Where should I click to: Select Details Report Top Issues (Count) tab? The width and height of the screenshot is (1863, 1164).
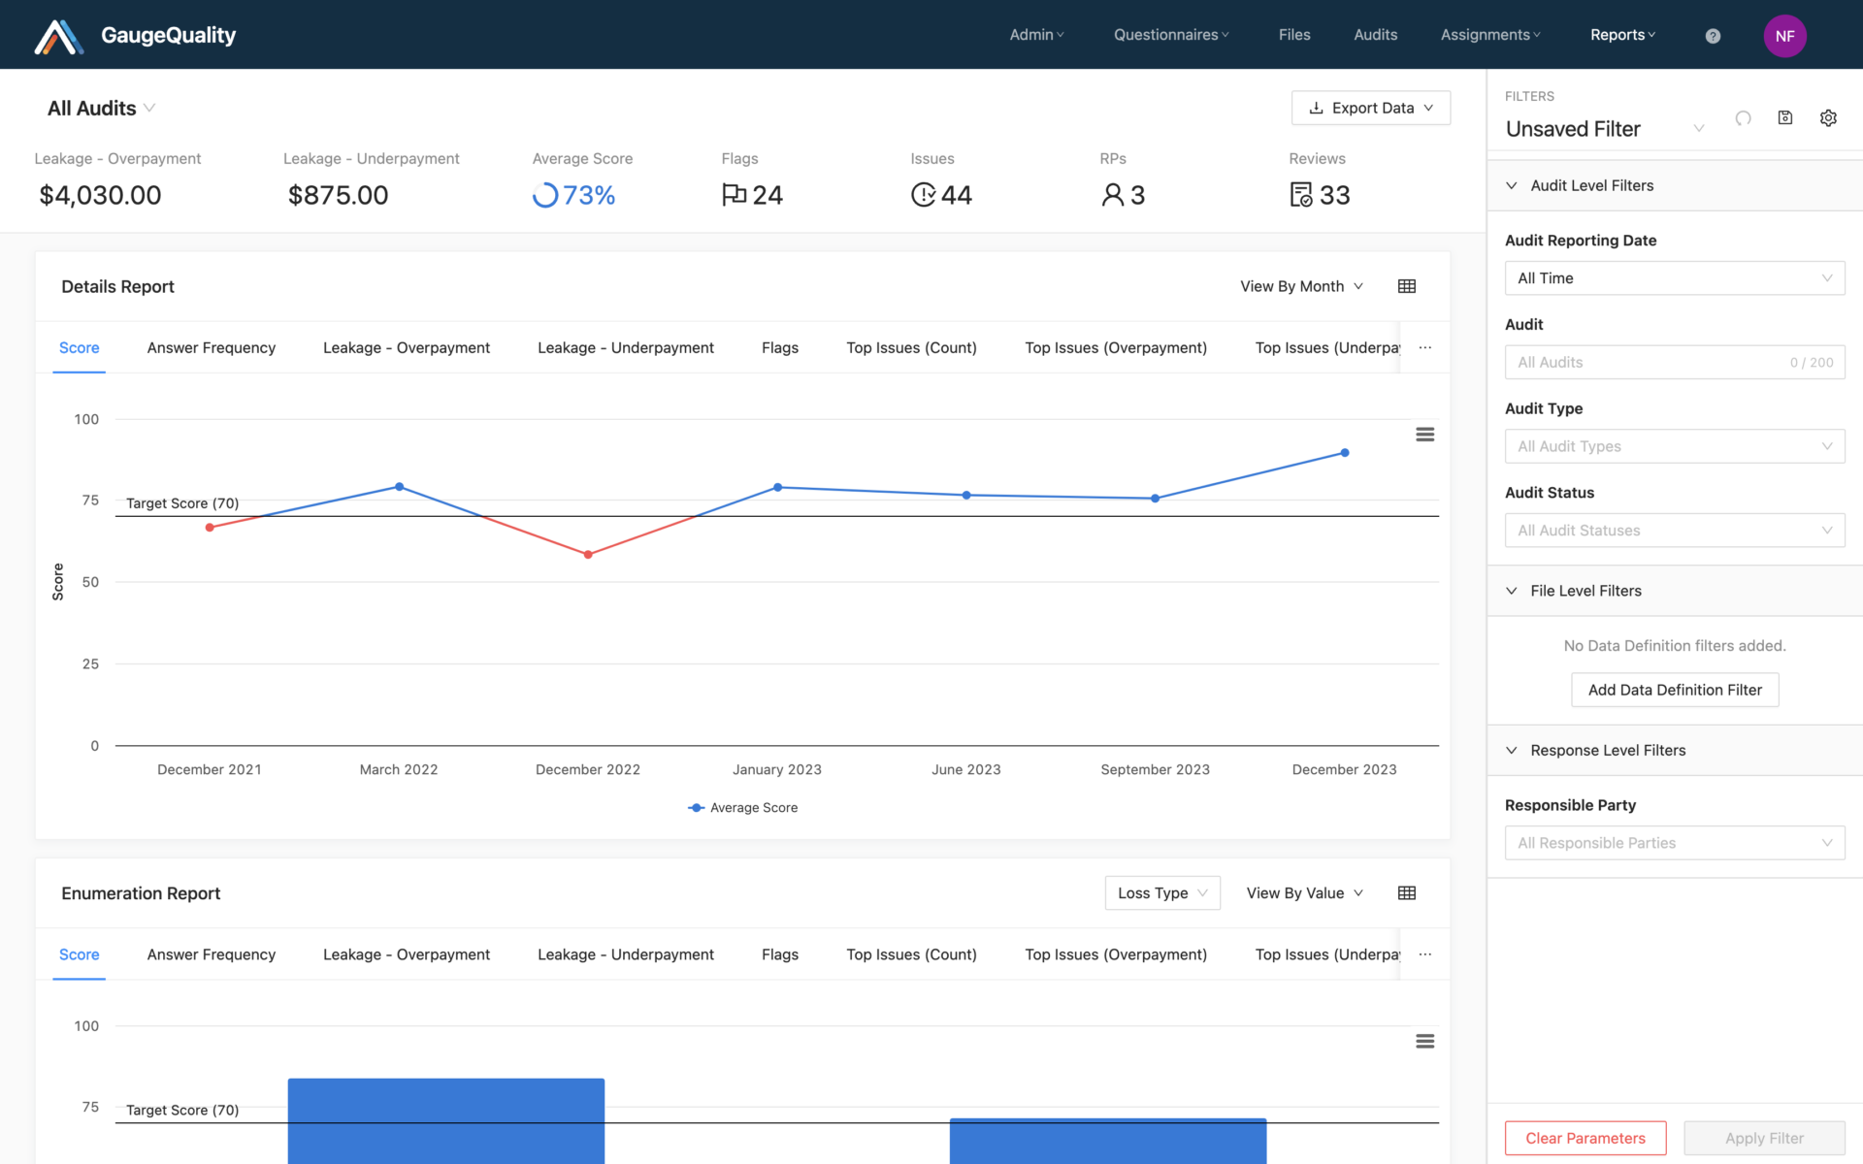(x=911, y=347)
